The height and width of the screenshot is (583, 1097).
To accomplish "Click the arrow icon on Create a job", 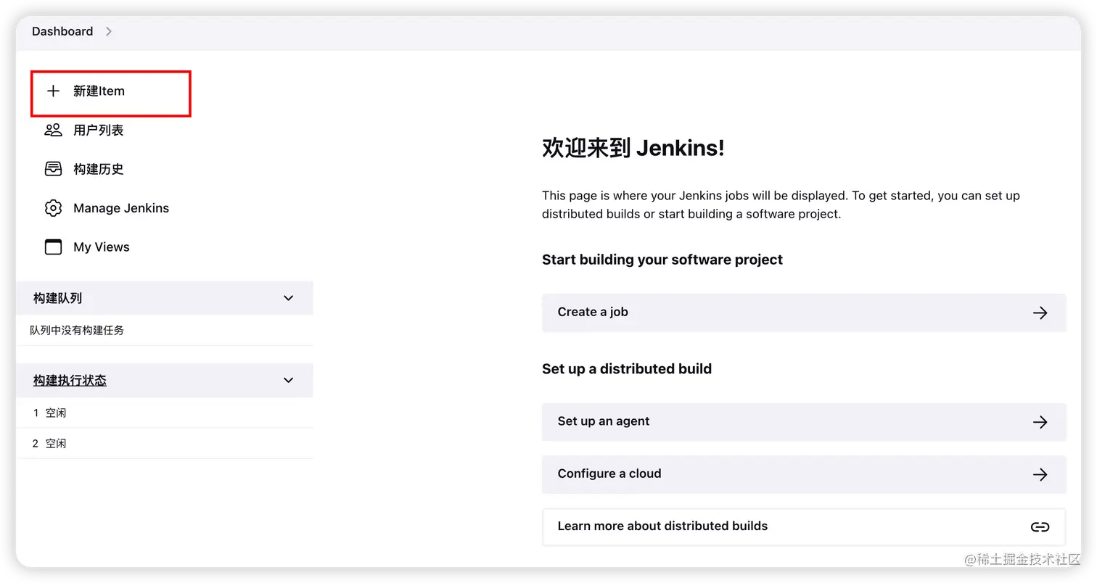I will pos(1040,313).
